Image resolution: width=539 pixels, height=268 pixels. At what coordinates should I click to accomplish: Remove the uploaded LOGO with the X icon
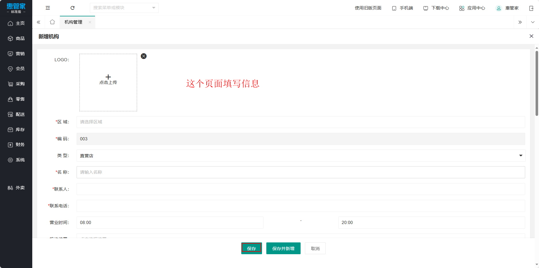(144, 56)
